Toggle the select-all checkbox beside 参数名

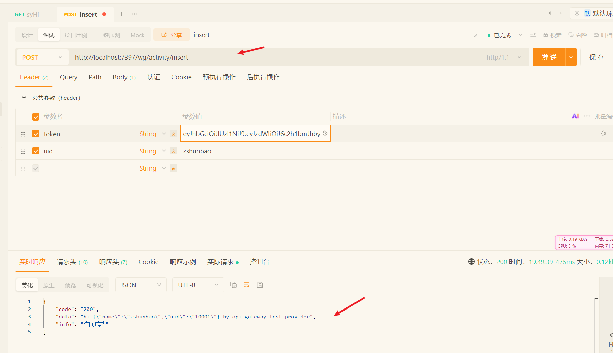(x=36, y=117)
